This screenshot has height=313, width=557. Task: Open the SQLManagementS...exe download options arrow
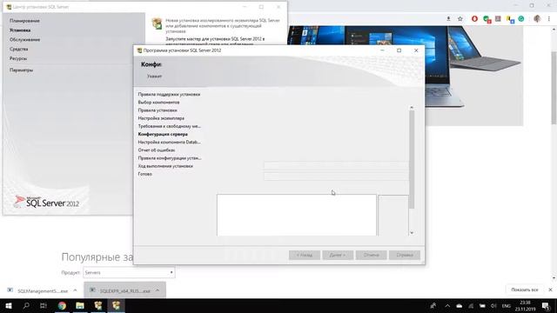pos(75,290)
